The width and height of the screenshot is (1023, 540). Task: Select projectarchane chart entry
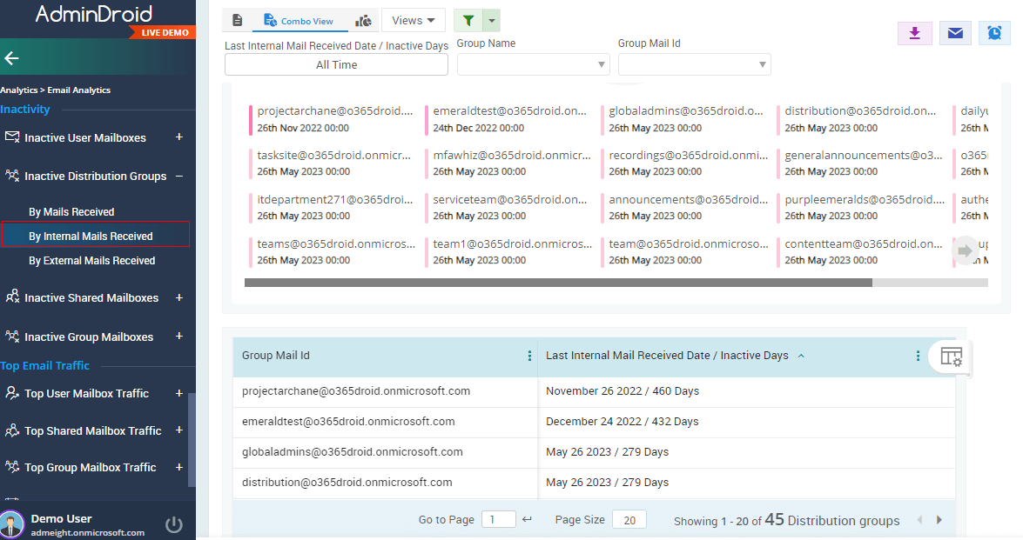point(333,119)
